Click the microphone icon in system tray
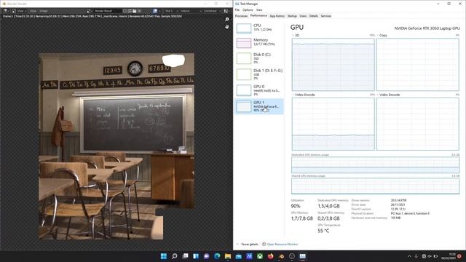Image resolution: width=466 pixels, height=262 pixels. 416,256
